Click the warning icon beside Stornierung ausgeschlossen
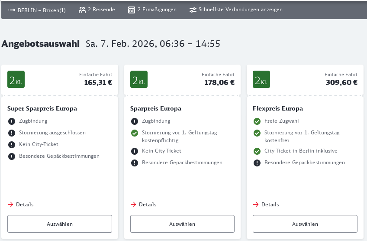This screenshot has width=367, height=241. (11, 133)
